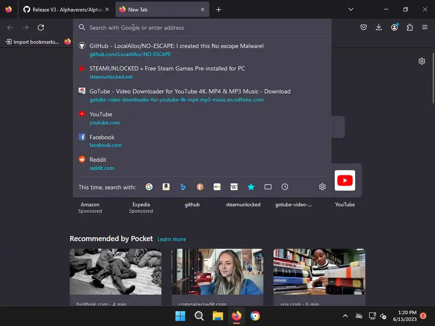The width and height of the screenshot is (435, 326).
Task: Select GitHub LocalAlloc/NO-ESCAPE suggestion
Action: tap(202, 50)
